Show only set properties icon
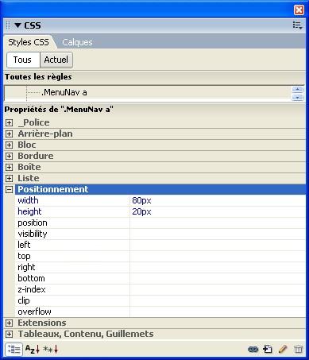 click(50, 349)
